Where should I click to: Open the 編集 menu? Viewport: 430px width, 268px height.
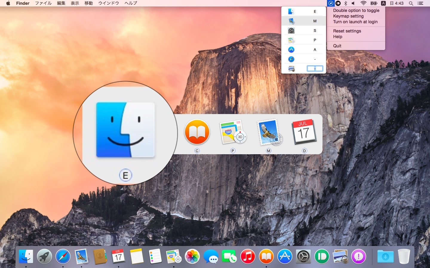[61, 3]
